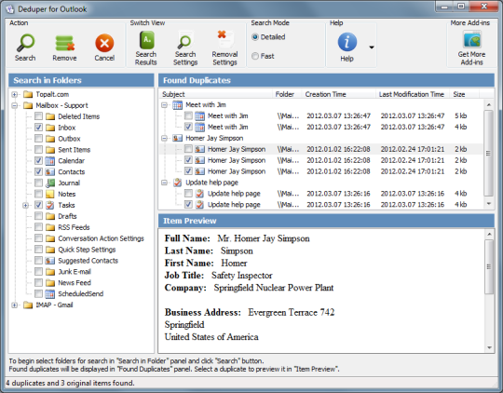Check the Journal folder checkbox
The image size is (503, 393).
point(38,183)
